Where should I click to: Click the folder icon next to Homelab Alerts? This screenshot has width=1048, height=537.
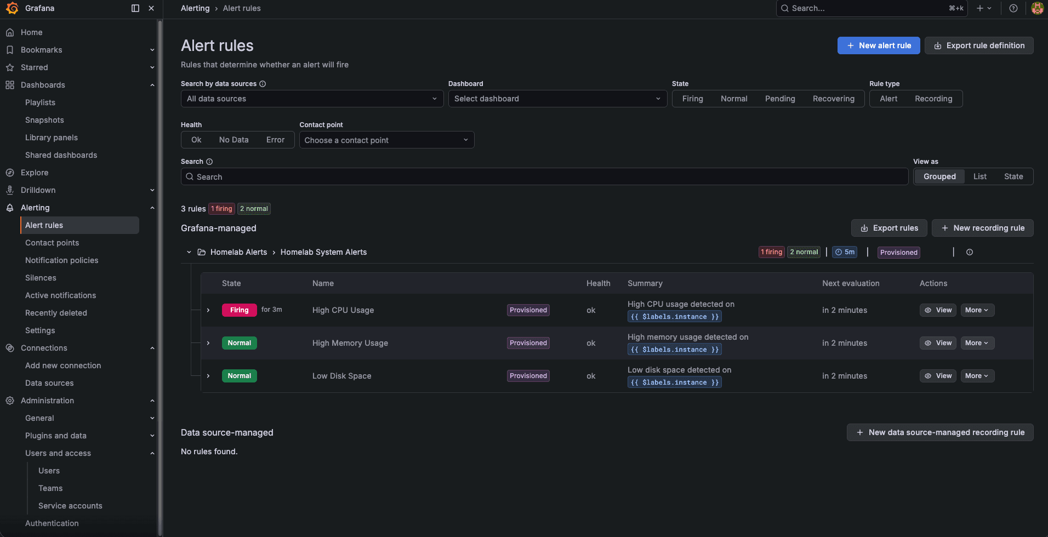point(201,252)
